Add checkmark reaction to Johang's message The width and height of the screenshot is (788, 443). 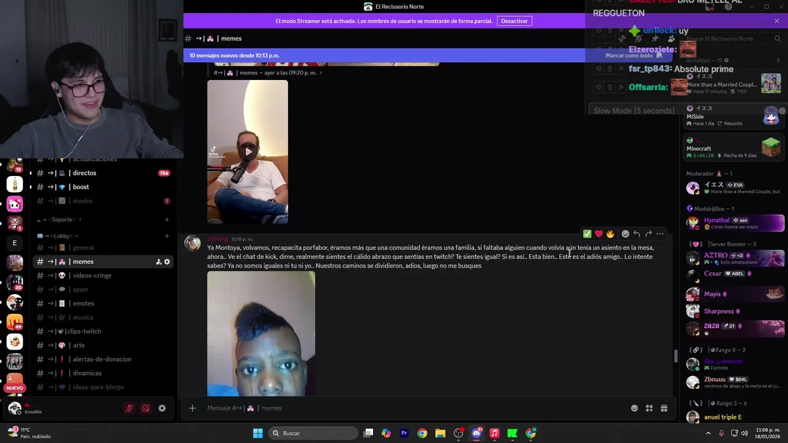pyautogui.click(x=587, y=234)
